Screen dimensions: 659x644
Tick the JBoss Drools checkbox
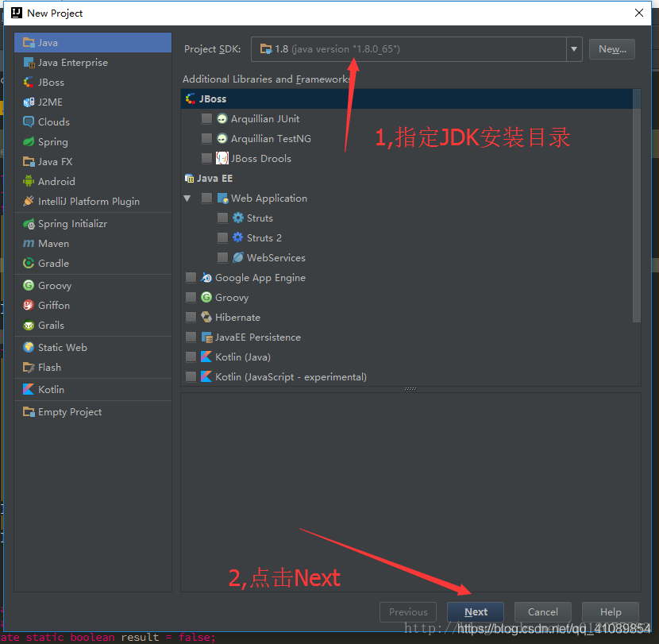[206, 159]
